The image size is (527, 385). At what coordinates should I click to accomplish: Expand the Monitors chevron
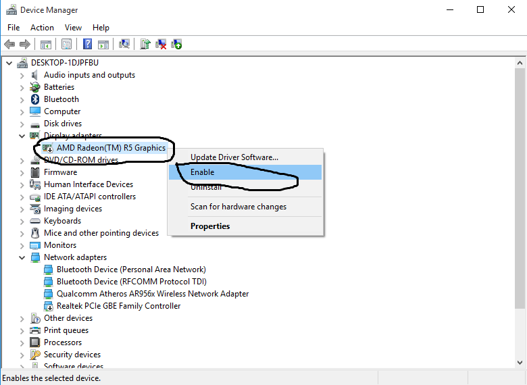22,246
